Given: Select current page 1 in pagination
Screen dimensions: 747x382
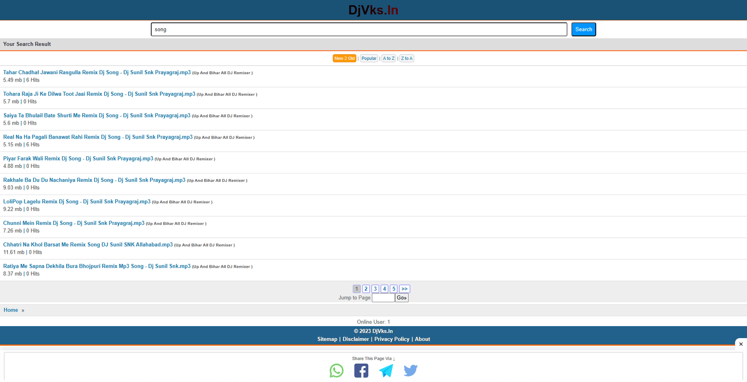Looking at the screenshot, I should pyautogui.click(x=357, y=289).
